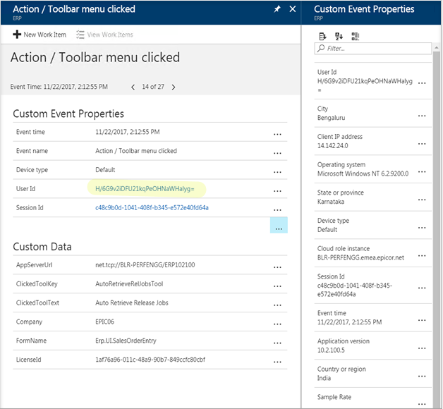Open ellipsis menu for Company row
The height and width of the screenshot is (409, 443).
click(277, 324)
